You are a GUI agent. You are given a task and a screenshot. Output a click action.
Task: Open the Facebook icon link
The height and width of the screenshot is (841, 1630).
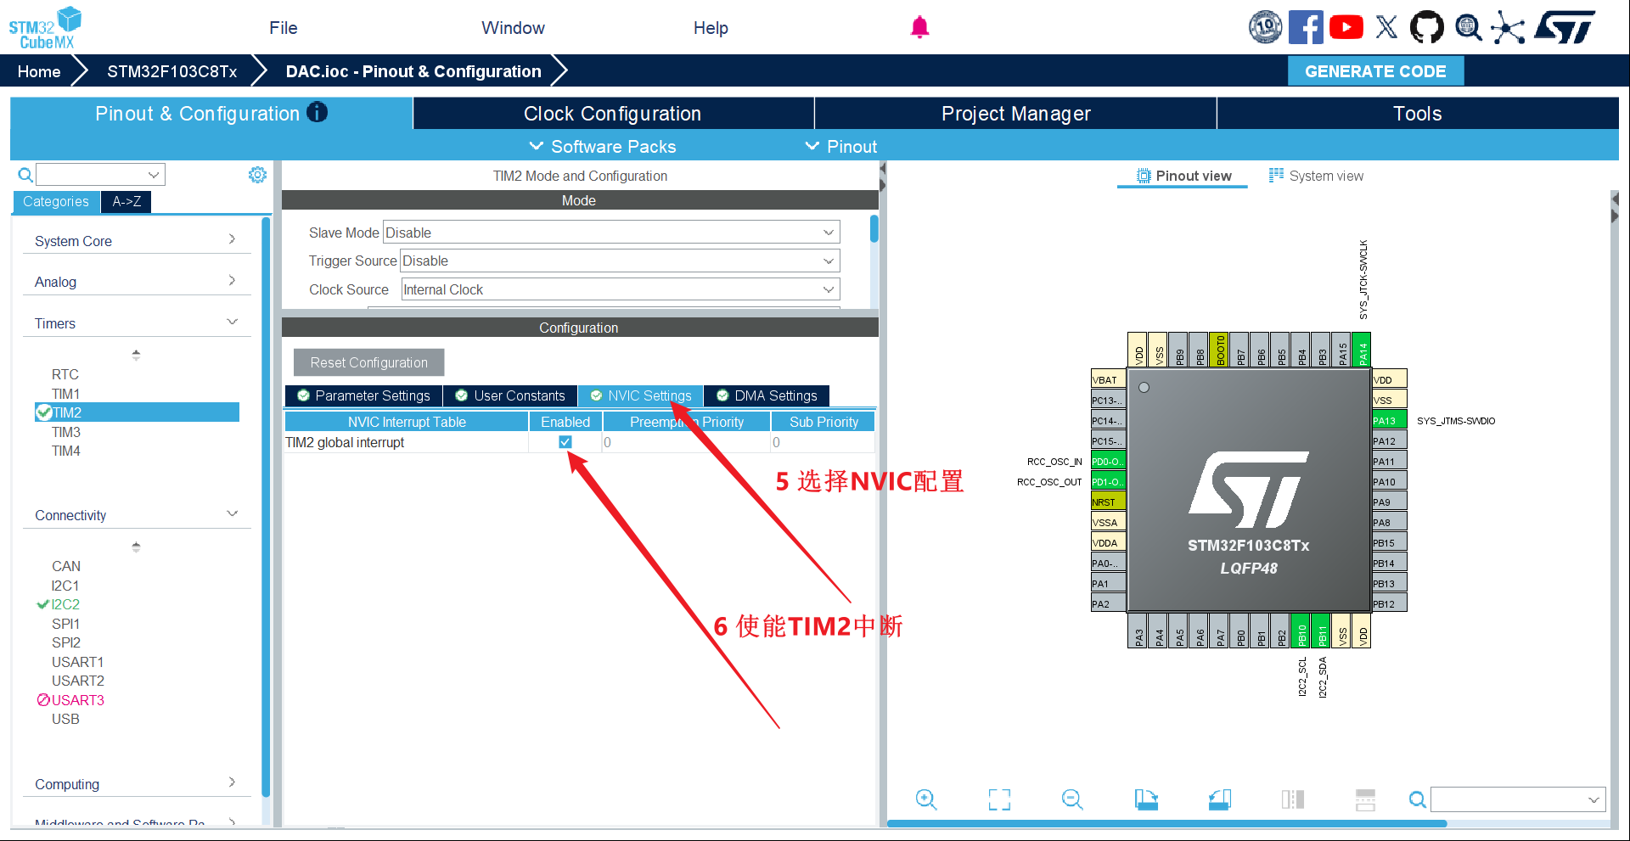click(1306, 27)
